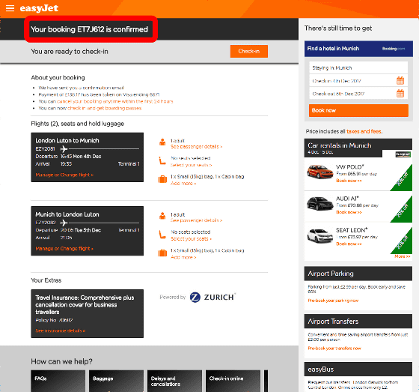
Task: Click seat icon for London Luton to Munich flight
Action: point(162,160)
